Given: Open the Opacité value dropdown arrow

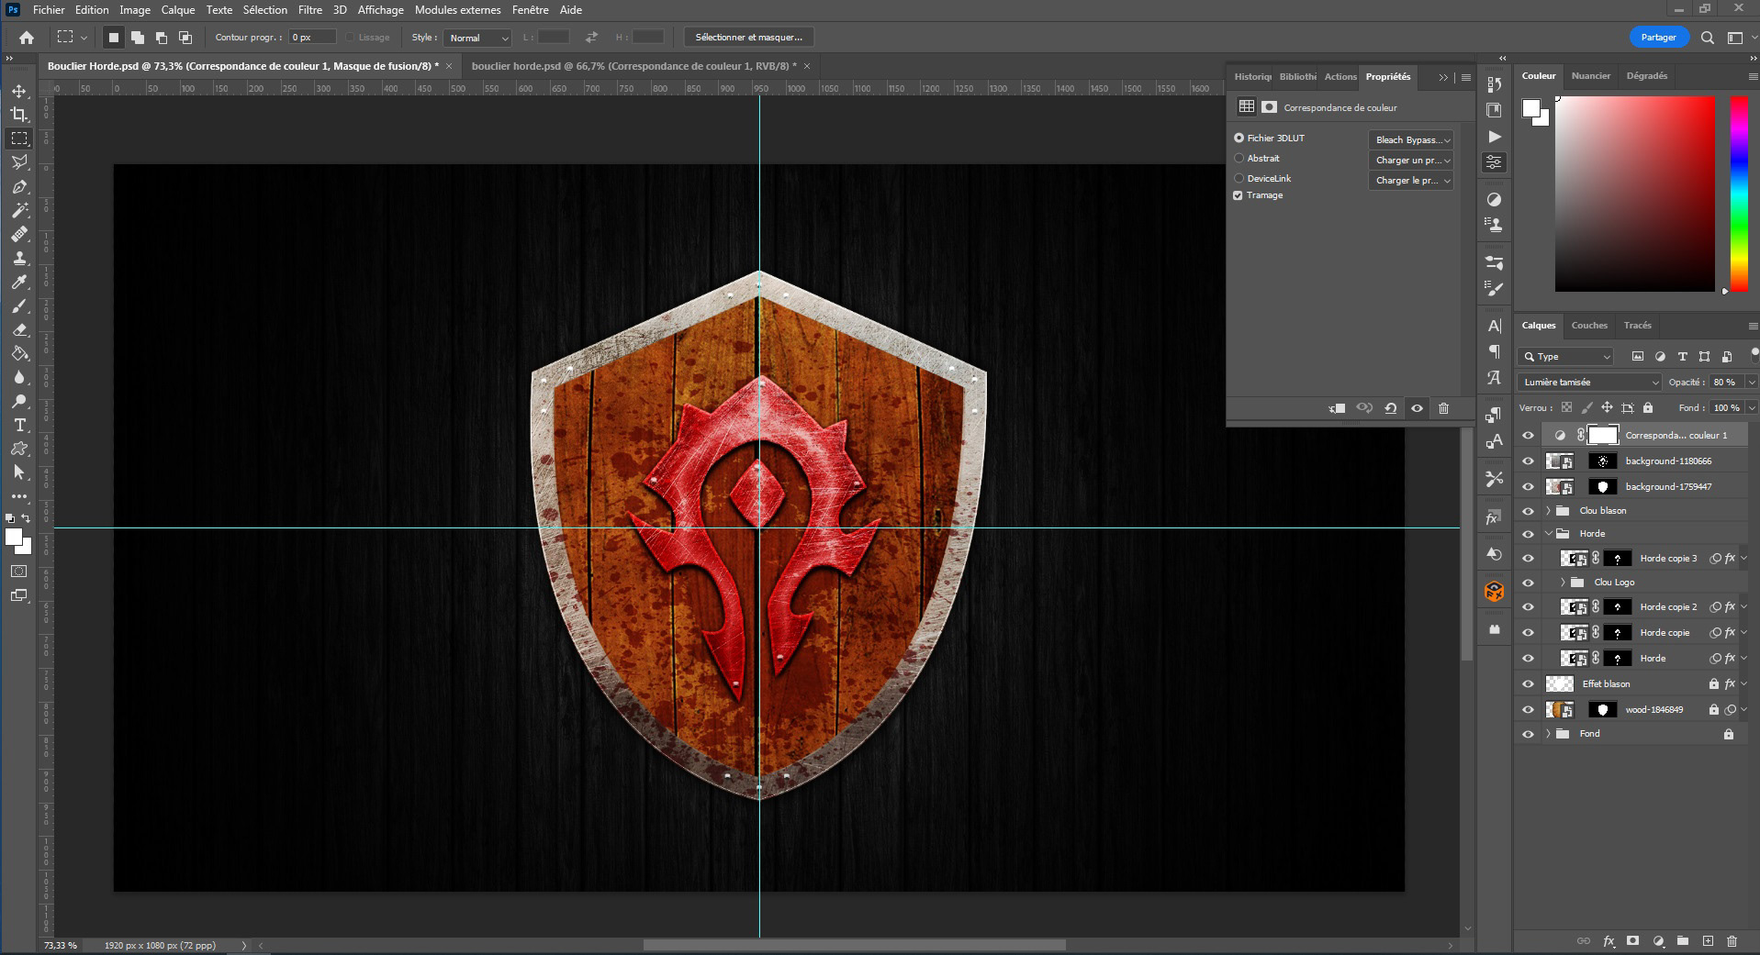Looking at the screenshot, I should (x=1751, y=383).
